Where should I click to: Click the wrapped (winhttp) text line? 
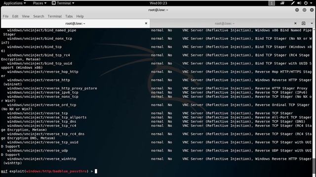coord(12,163)
